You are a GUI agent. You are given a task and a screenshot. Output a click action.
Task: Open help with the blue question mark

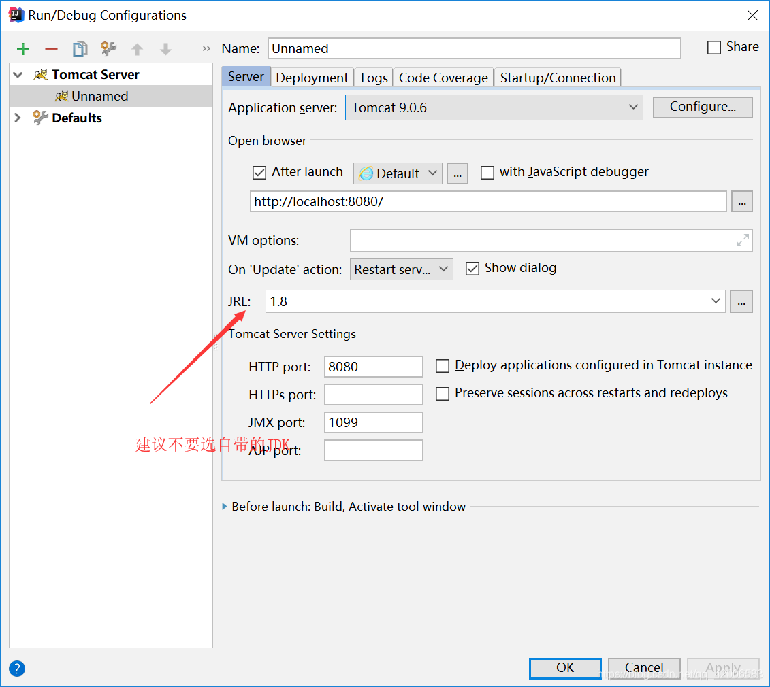point(17,669)
